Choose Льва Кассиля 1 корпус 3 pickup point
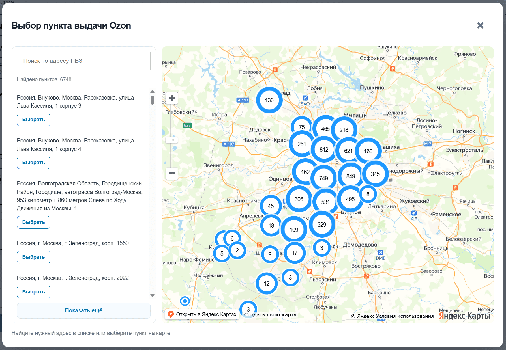The width and height of the screenshot is (506, 350). (x=34, y=120)
